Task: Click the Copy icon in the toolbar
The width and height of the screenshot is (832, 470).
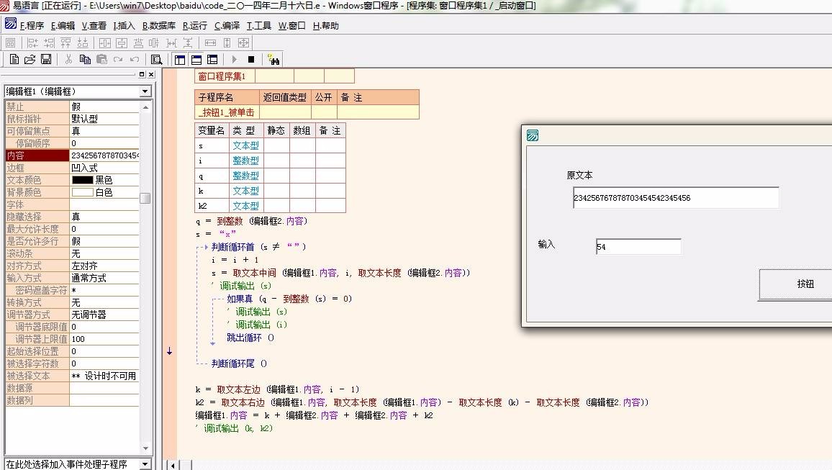Action: (85, 59)
